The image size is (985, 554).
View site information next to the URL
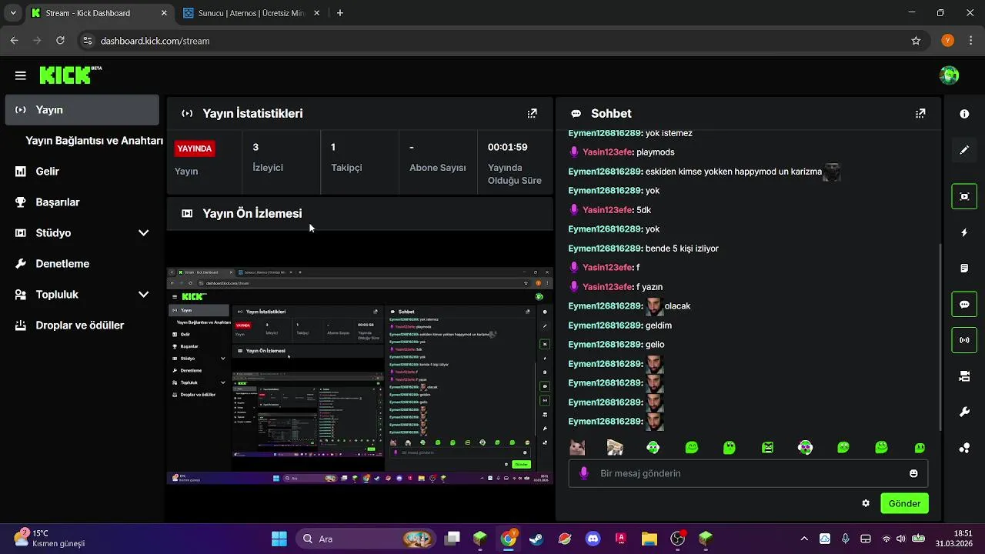pos(87,41)
